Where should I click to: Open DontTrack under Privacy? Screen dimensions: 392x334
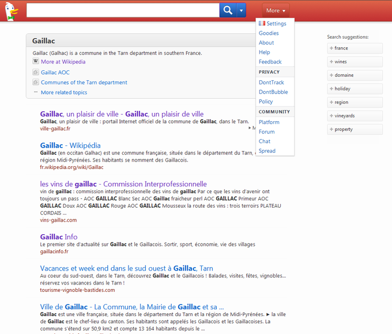tap(272, 82)
